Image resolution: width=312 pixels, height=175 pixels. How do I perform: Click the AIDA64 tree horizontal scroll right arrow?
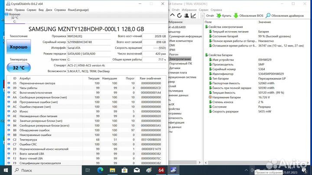click(x=200, y=162)
